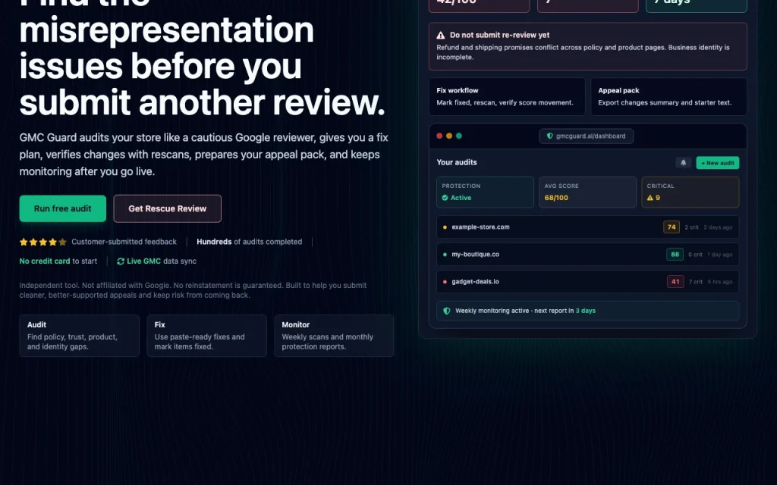Click the 5 hrs ago timestamp
The width and height of the screenshot is (777, 485).
(720, 282)
